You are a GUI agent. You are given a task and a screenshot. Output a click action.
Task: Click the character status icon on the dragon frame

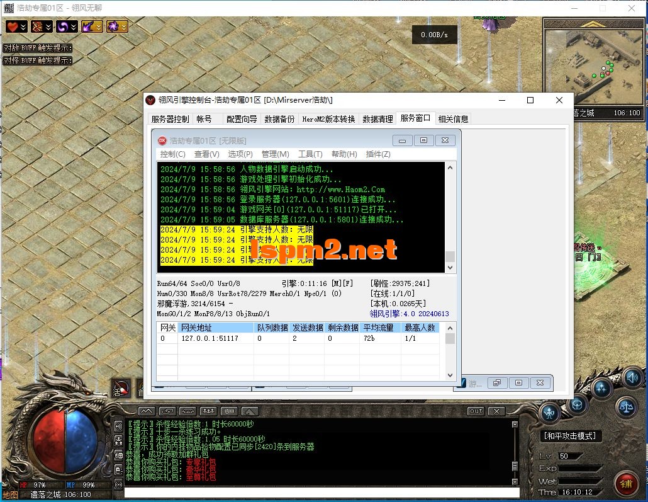[x=549, y=412]
